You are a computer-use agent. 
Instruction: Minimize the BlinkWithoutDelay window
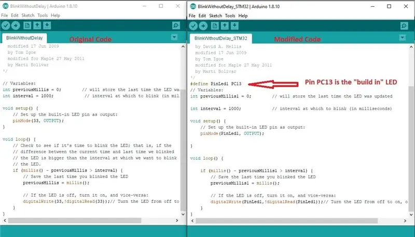(145, 6)
